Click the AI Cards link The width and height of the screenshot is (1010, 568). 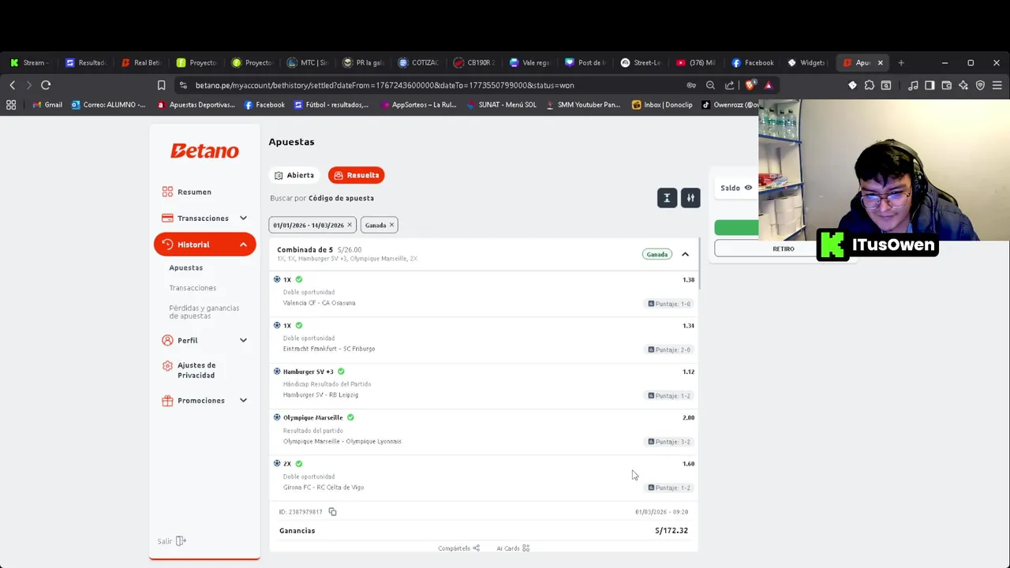coord(513,548)
